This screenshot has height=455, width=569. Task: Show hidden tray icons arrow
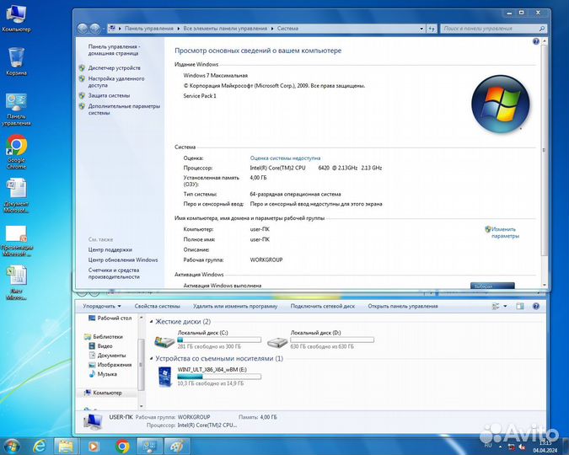[x=501, y=447]
